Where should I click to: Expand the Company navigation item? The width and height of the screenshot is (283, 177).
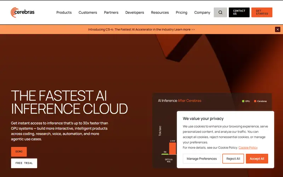pos(202,12)
